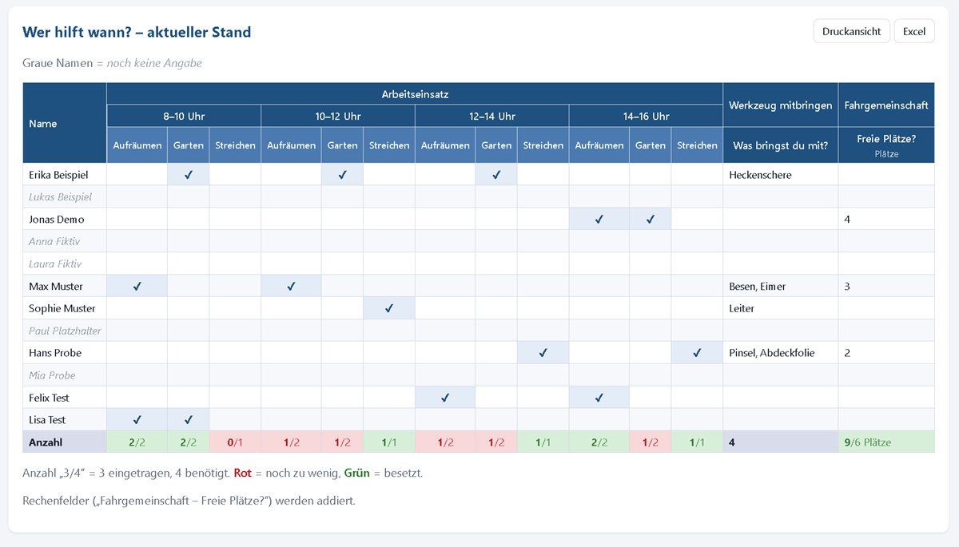Select Lisa Test's 8–10 Uhr Aufräumen checkmark
Viewport: 959px width, 547px height.
coord(137,420)
